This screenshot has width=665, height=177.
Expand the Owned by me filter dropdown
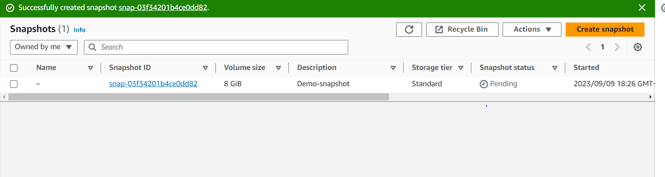coord(44,47)
